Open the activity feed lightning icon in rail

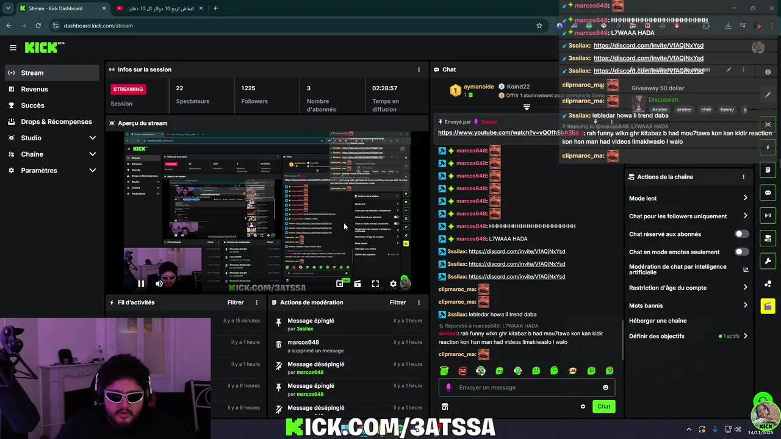coord(768,148)
